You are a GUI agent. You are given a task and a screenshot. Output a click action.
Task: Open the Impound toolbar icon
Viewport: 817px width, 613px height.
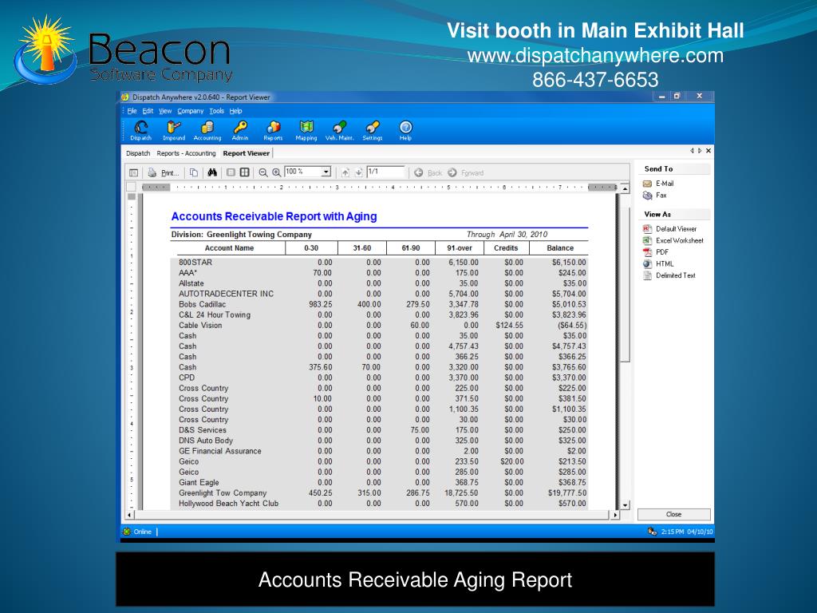point(173,130)
